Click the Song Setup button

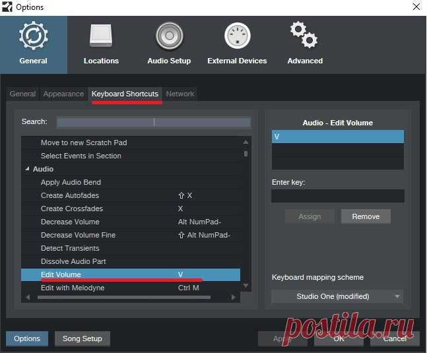pos(82,338)
